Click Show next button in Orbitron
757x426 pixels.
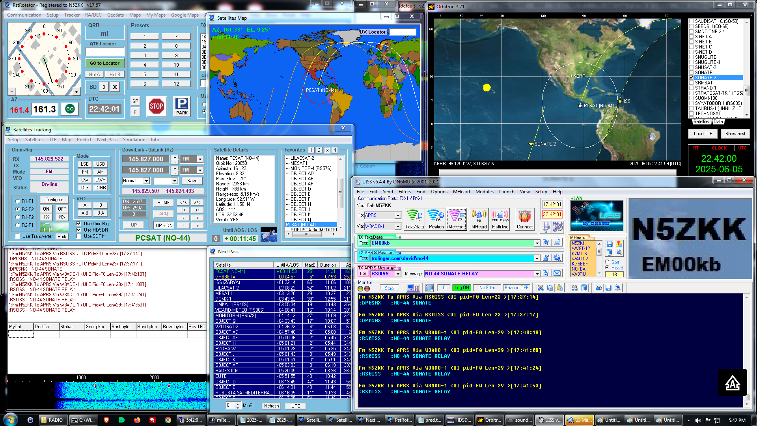(735, 134)
